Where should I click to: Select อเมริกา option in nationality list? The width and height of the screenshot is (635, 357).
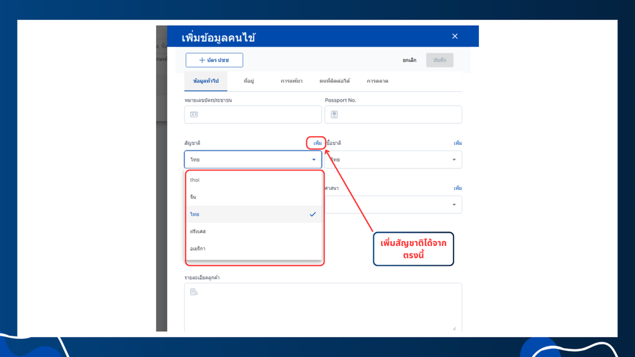tap(254, 249)
